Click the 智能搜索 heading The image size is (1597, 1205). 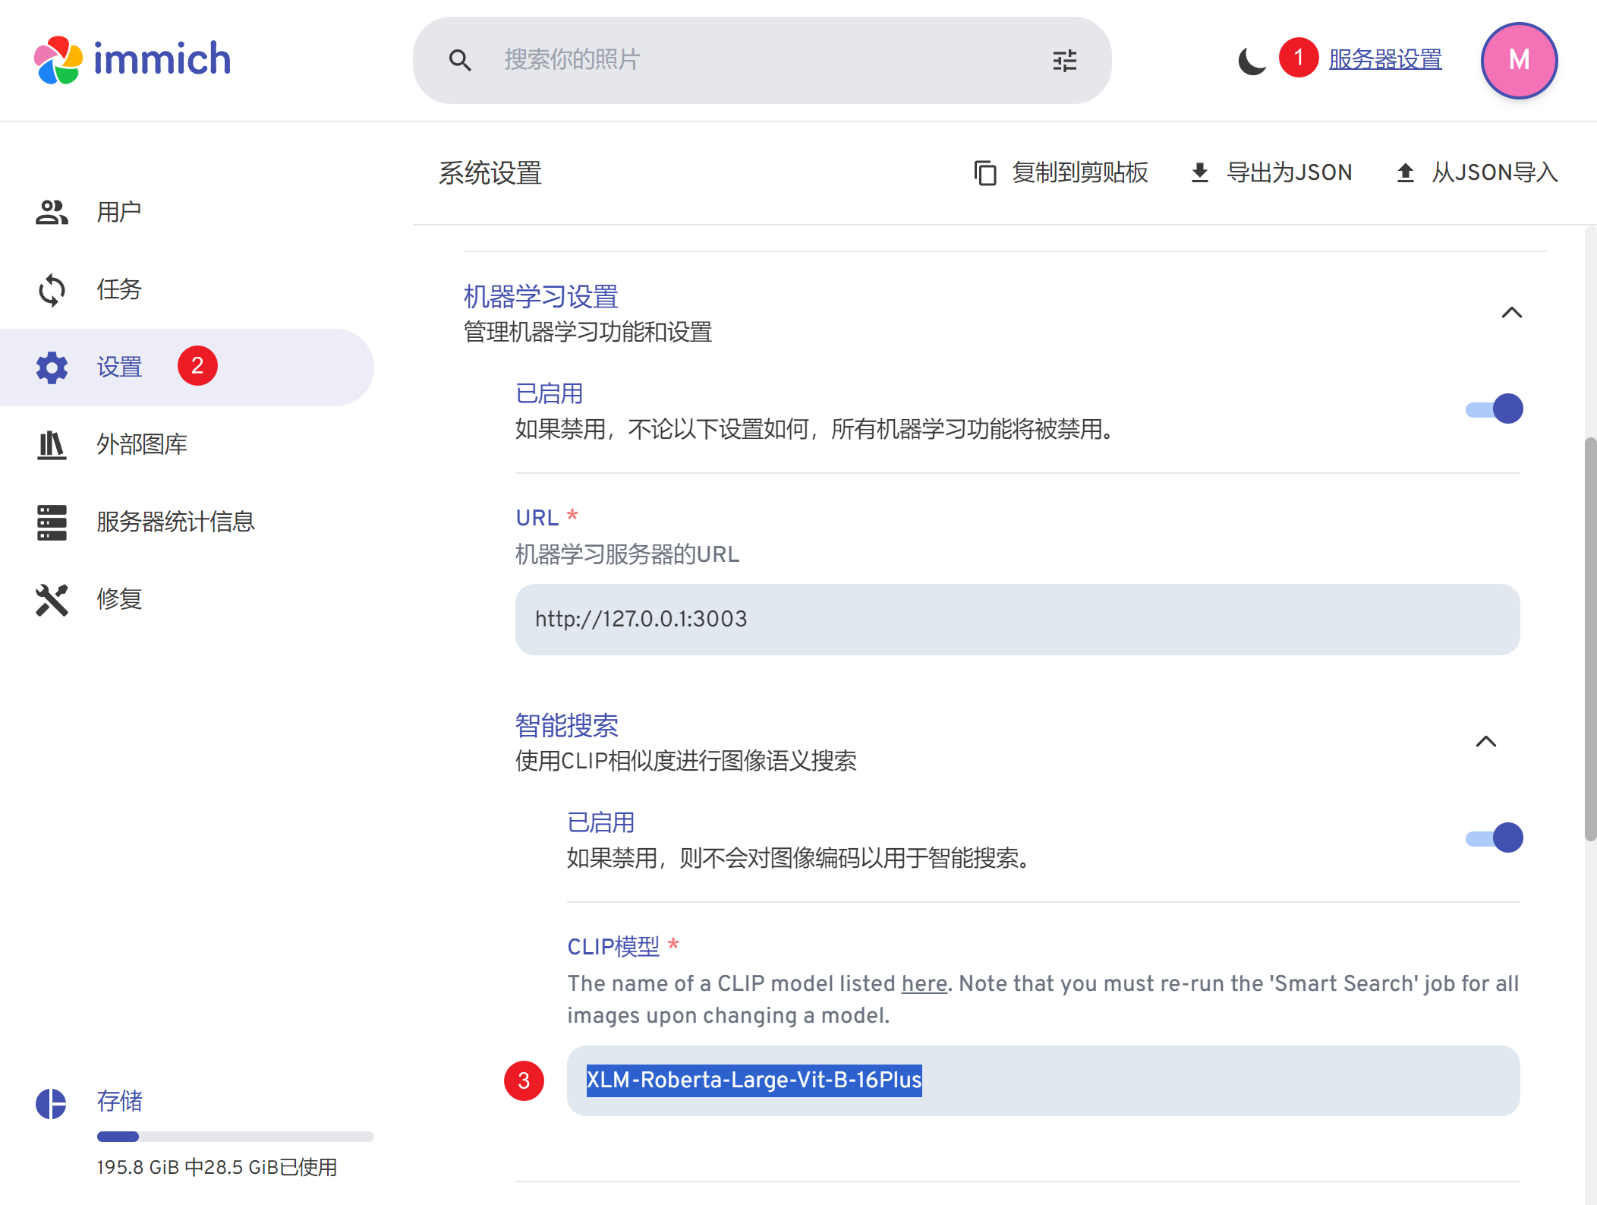(x=566, y=726)
